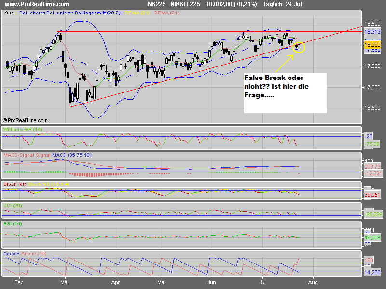Image resolution: width=386 pixels, height=289 pixels.
Task: Select the Bol. oberes legend entry
Action: point(32,13)
